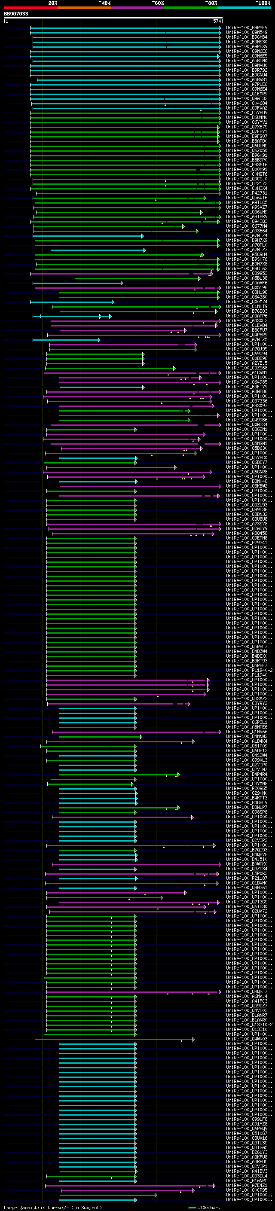Screen dimensions: 275x1211
Task: Click the cyan ~100% identity legend segment
Action: pos(244,8)
